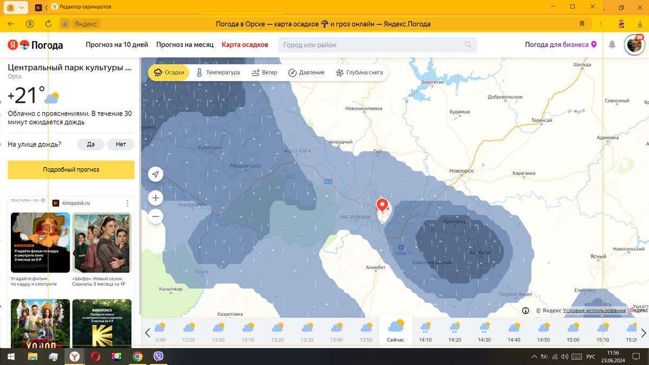The height and width of the screenshot is (365, 649).
Task: Zoom out the map with the minus button
Action: (156, 217)
